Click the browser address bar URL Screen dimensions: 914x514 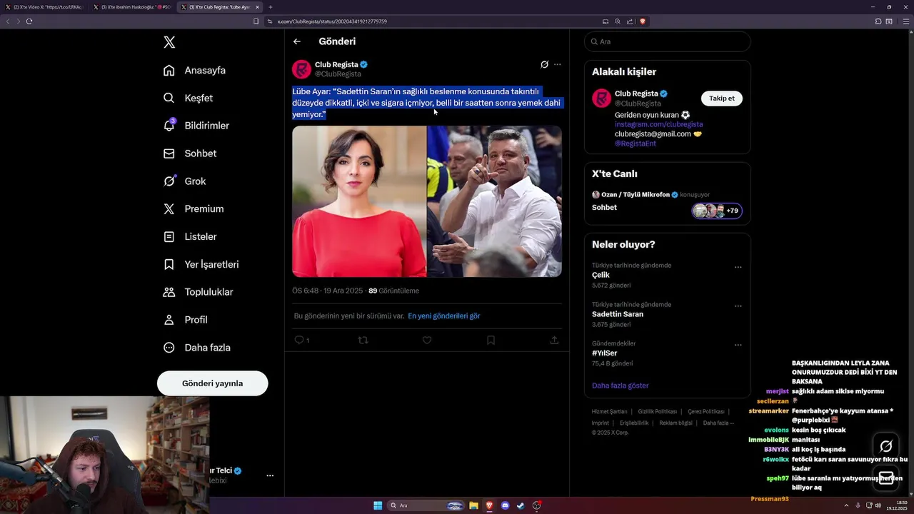332,21
